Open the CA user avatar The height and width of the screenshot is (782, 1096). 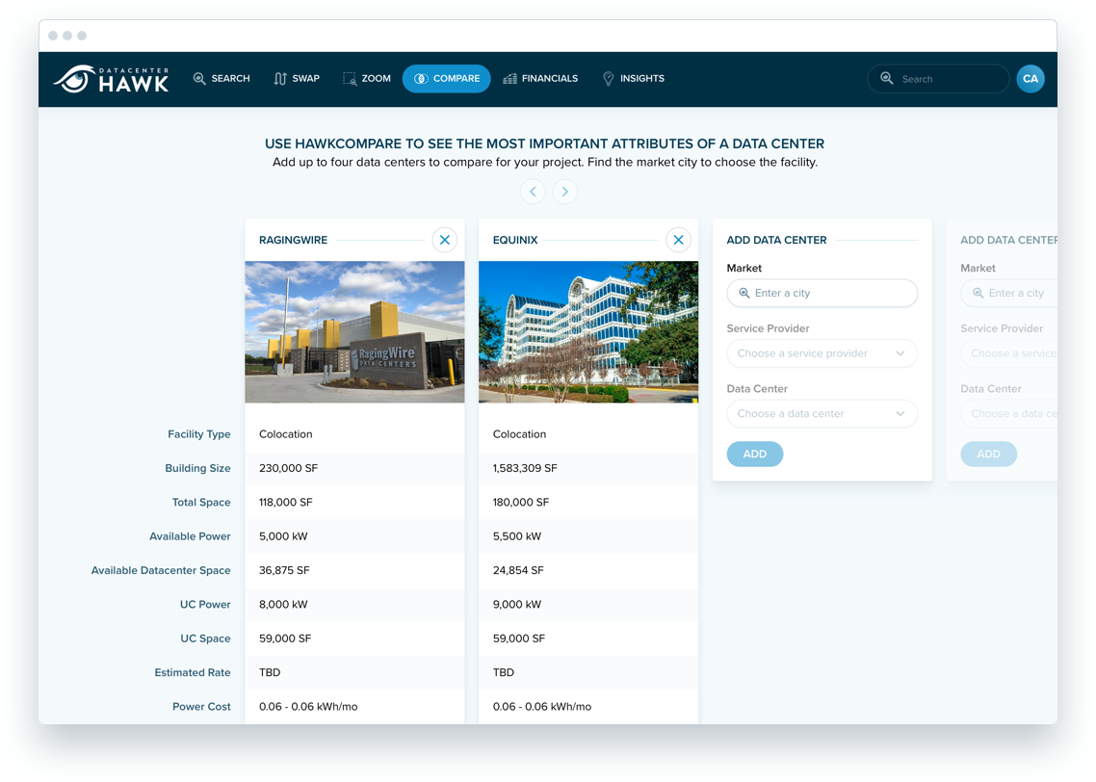pyautogui.click(x=1031, y=79)
